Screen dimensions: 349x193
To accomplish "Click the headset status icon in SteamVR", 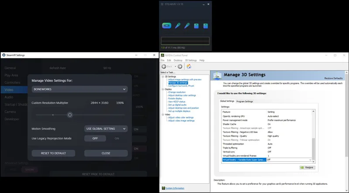I will 167,26.
